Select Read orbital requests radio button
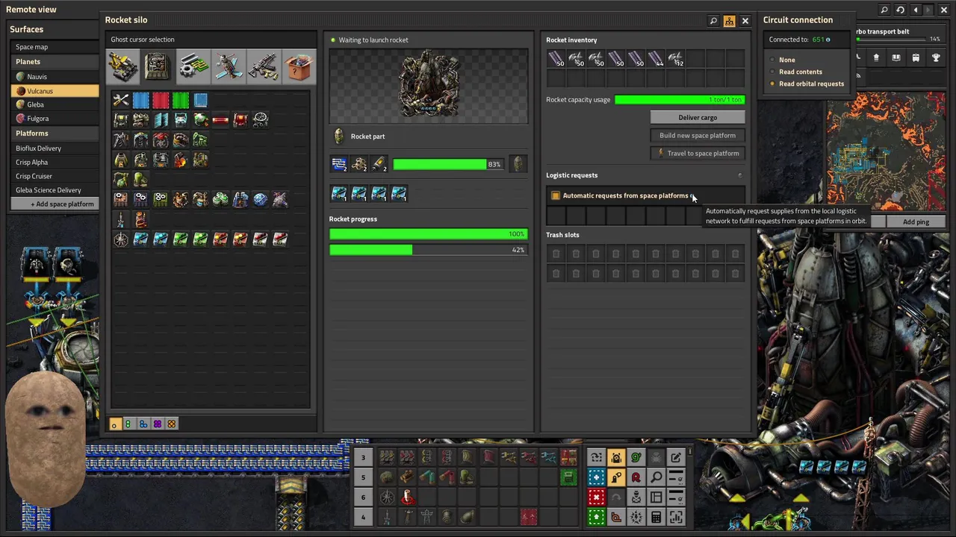Screen dimensions: 956x537 tap(772, 84)
